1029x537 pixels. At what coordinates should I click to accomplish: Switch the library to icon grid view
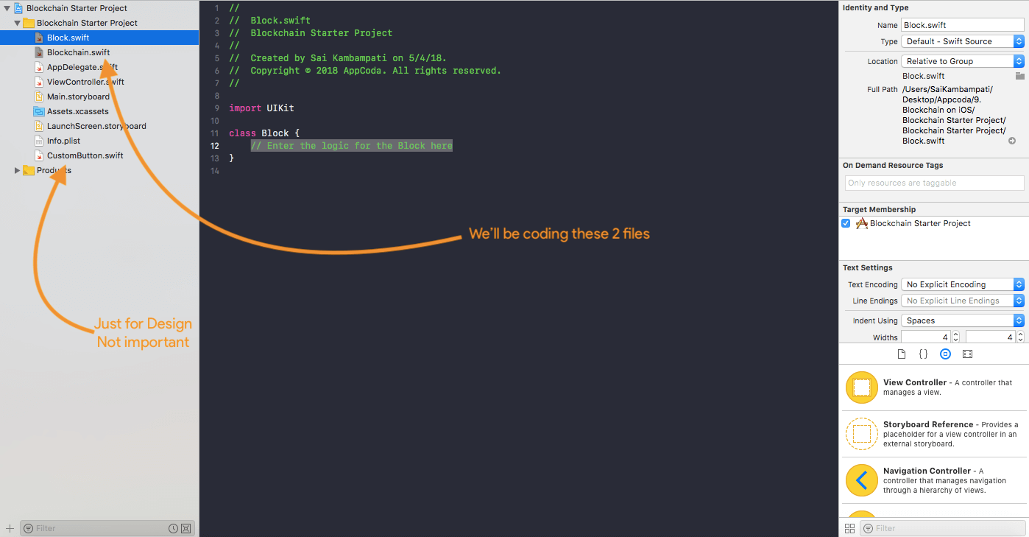849,528
